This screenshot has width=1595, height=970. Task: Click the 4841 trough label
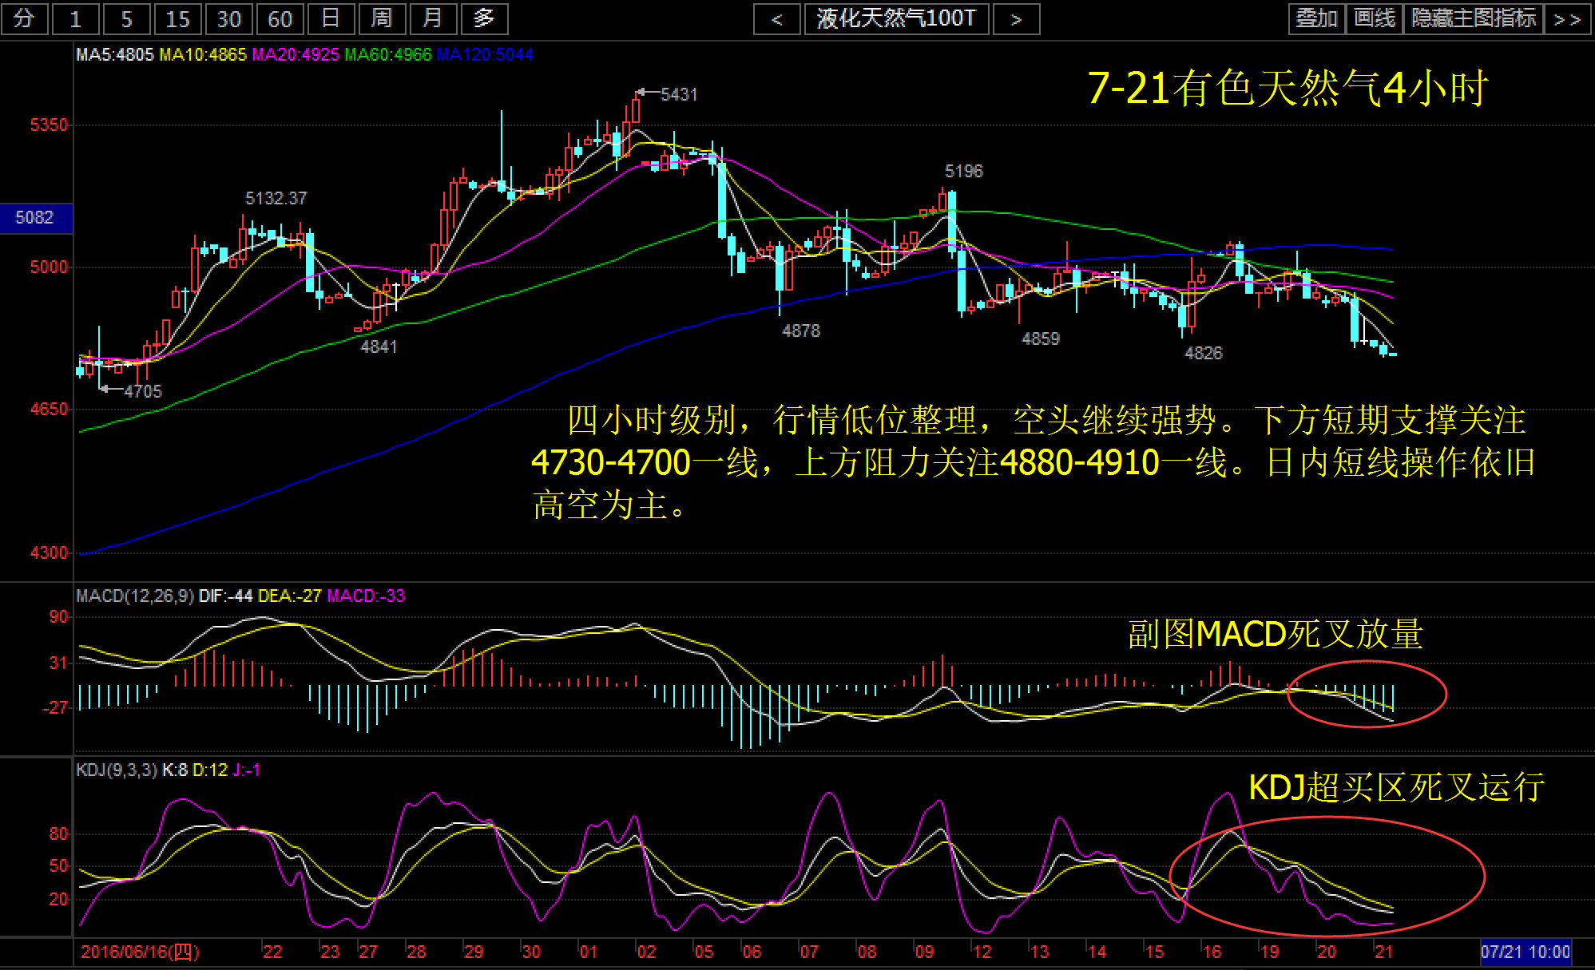click(379, 347)
